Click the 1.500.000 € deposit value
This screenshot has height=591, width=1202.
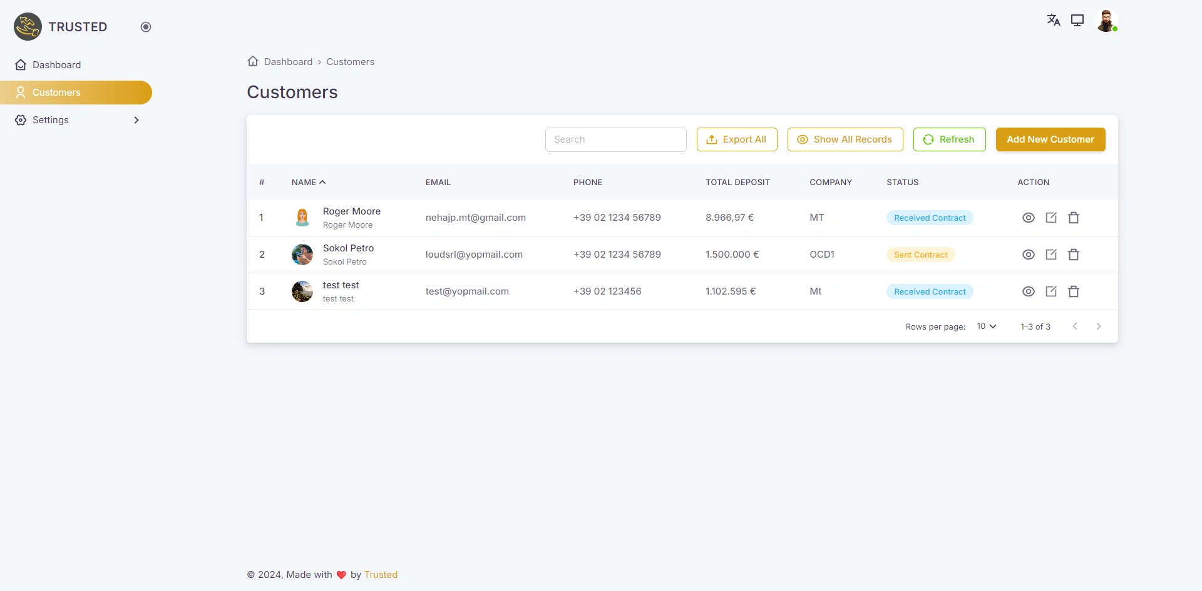[x=732, y=255]
